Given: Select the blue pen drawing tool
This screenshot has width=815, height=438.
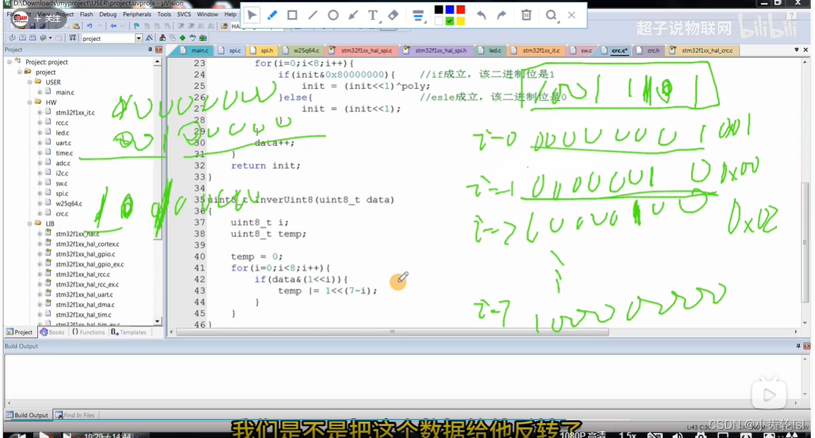Looking at the screenshot, I should pos(272,15).
